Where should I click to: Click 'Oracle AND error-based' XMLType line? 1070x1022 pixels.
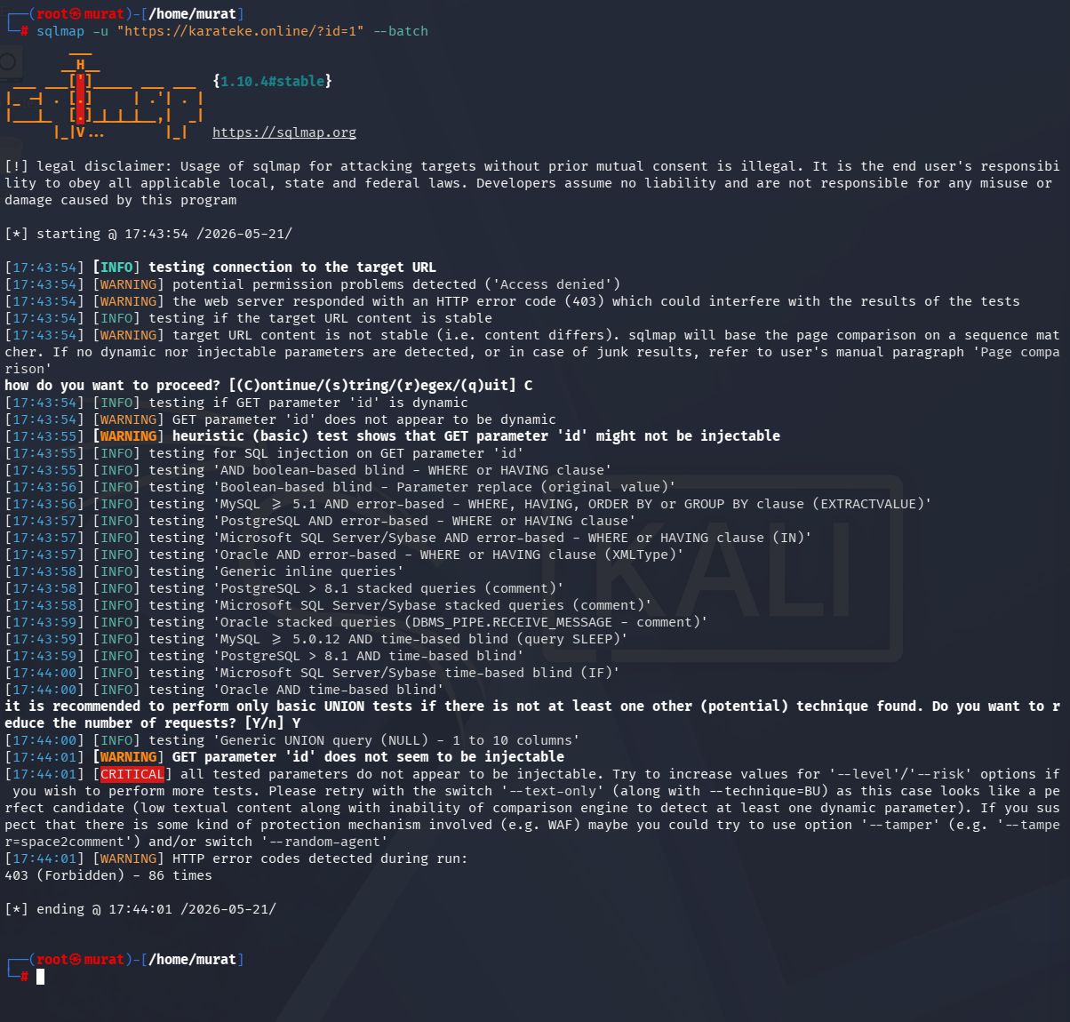344,555
